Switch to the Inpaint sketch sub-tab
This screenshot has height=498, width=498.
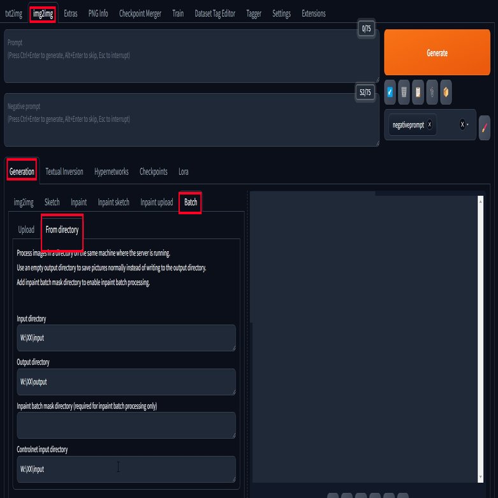[x=114, y=202]
